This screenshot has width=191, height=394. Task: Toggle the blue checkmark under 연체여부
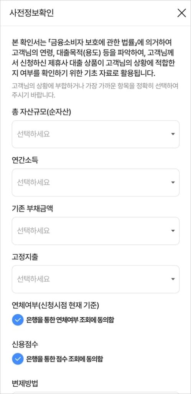click(18, 320)
